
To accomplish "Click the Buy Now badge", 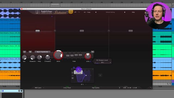I will click(x=71, y=12).
